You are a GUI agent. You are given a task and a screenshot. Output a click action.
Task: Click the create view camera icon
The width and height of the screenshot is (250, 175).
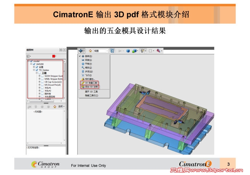click(x=29, y=107)
